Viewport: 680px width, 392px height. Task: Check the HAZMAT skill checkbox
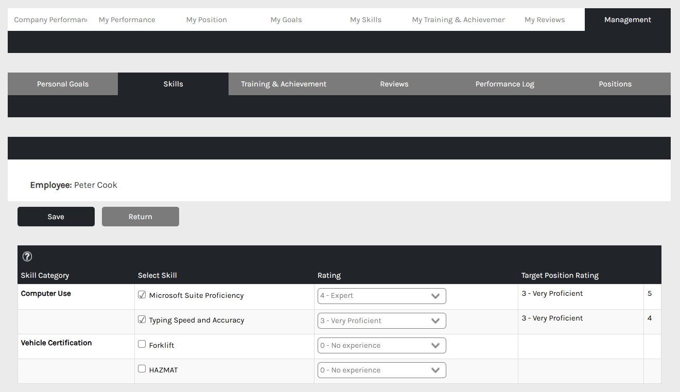[142, 369]
